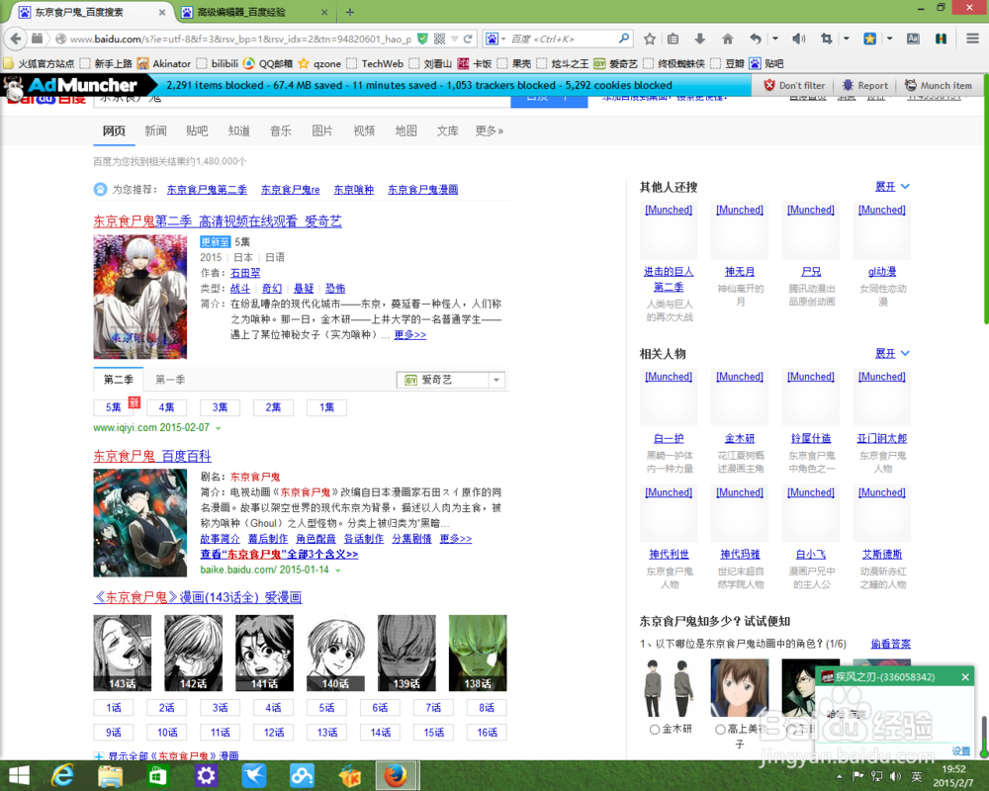Expand 其他人还搜 section with 展开
Viewport: 989px width, 791px height.
(892, 187)
